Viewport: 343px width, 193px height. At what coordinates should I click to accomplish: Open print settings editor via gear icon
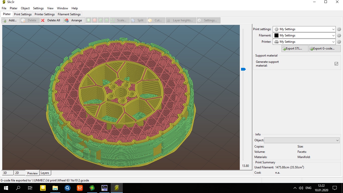[339, 29]
